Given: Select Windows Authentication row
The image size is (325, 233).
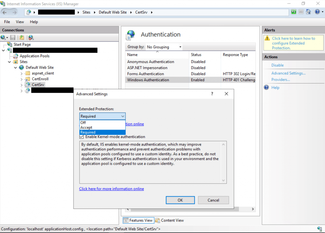Looking at the screenshot, I should [190, 80].
